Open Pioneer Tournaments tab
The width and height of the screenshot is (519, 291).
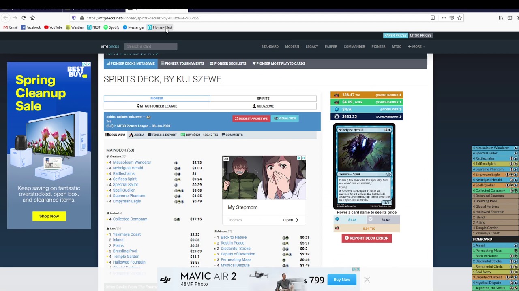182,63
